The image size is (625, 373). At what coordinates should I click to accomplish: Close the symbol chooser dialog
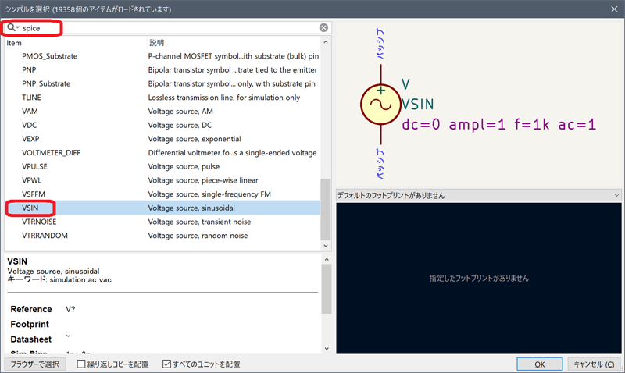614,9
